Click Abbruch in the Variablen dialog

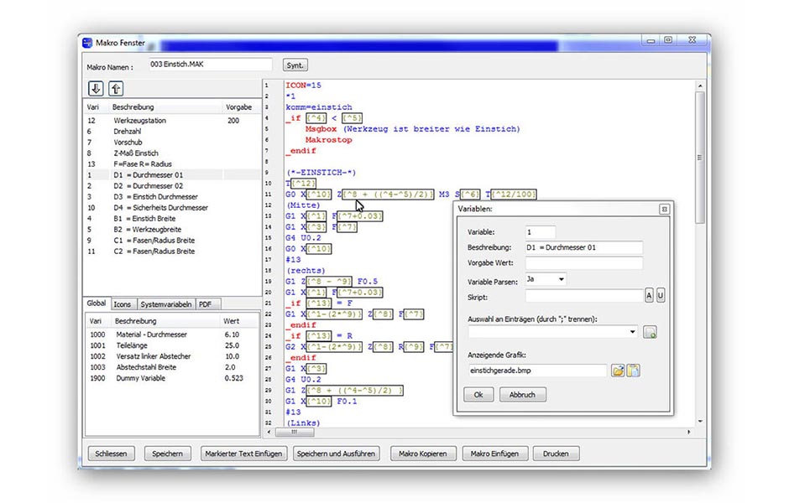522,394
